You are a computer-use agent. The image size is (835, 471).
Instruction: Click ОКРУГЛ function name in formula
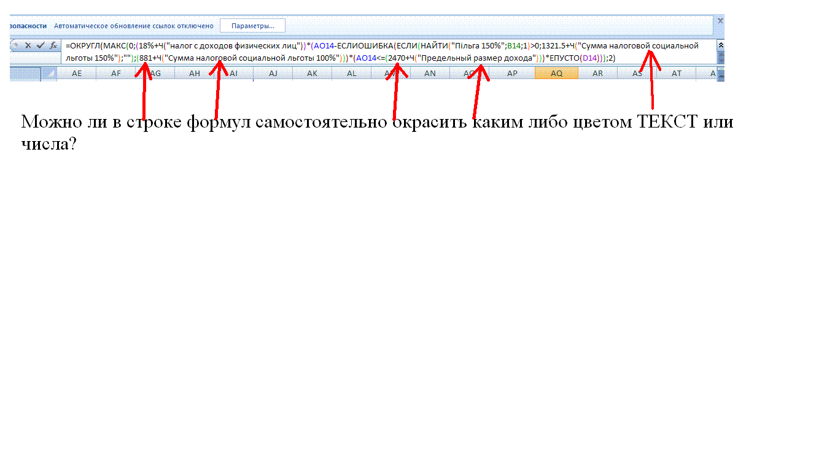(85, 45)
